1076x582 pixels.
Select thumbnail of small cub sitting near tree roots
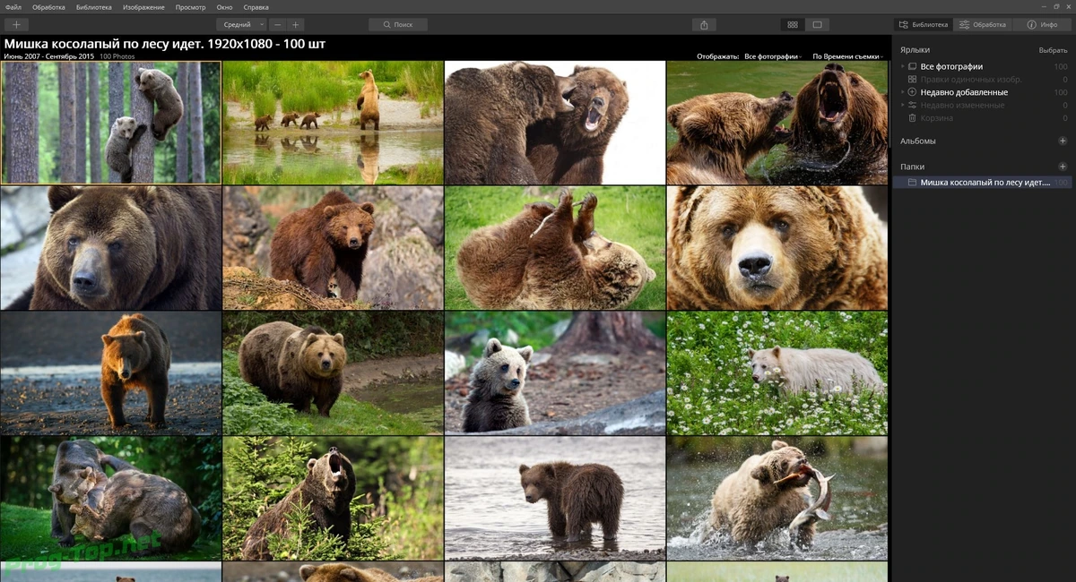(x=555, y=373)
